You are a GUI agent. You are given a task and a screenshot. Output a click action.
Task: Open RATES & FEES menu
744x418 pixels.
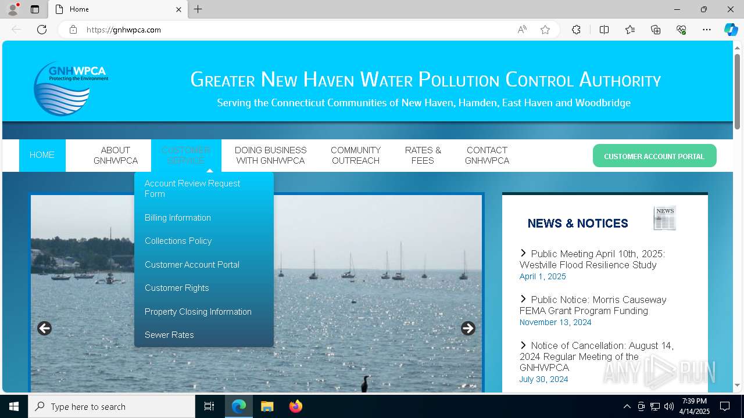(x=423, y=156)
